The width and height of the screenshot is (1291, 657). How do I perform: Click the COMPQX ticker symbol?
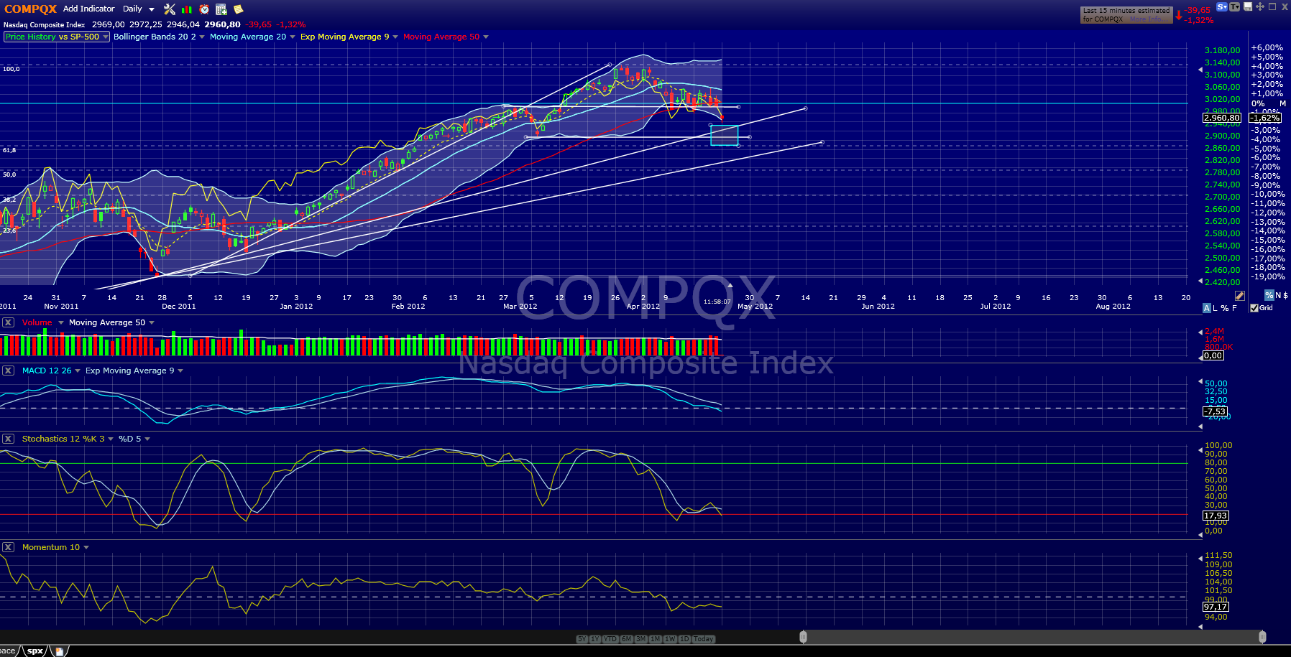(31, 9)
